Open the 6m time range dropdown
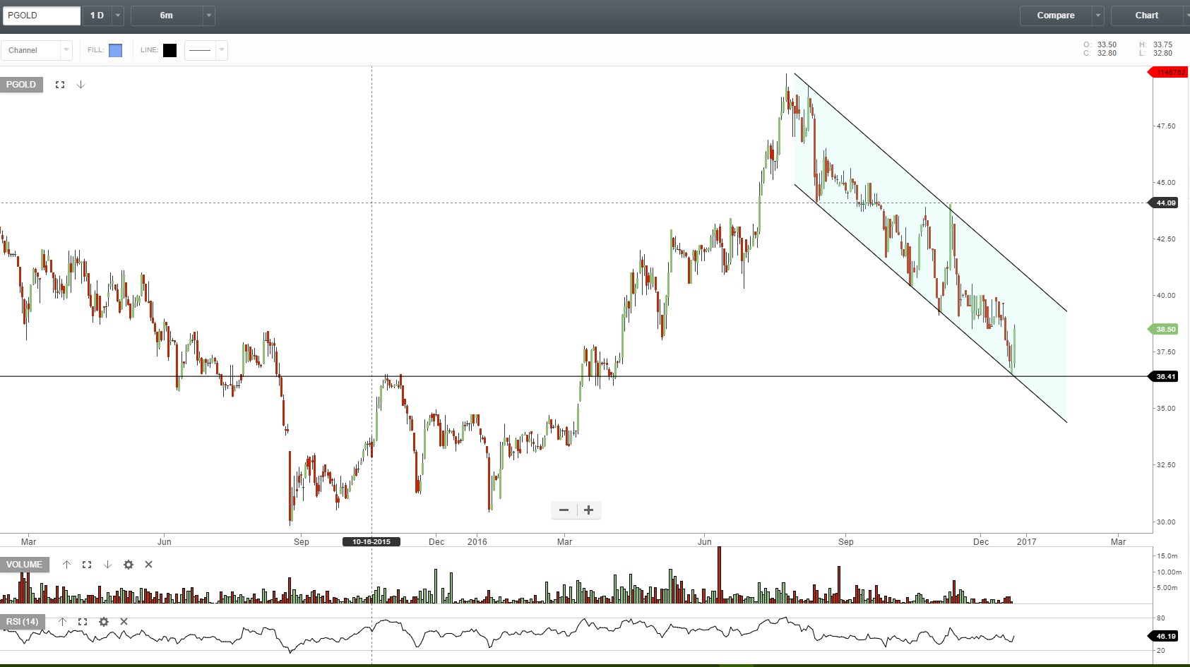Viewport: 1190px width, 667px height. pyautogui.click(x=208, y=15)
